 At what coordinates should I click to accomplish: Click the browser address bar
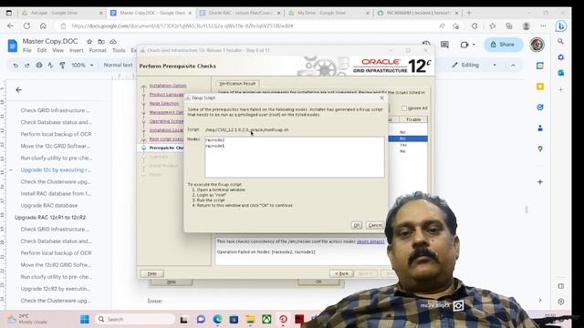pyautogui.click(x=245, y=26)
